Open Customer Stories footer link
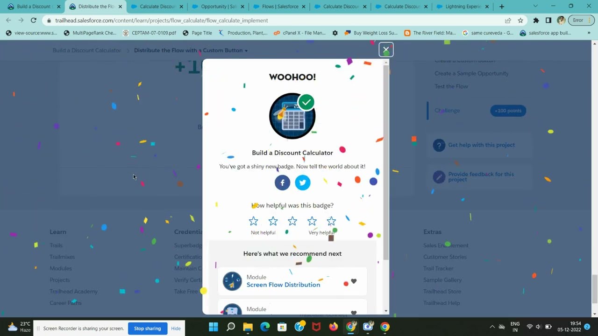This screenshot has width=598, height=336. pyautogui.click(x=445, y=257)
